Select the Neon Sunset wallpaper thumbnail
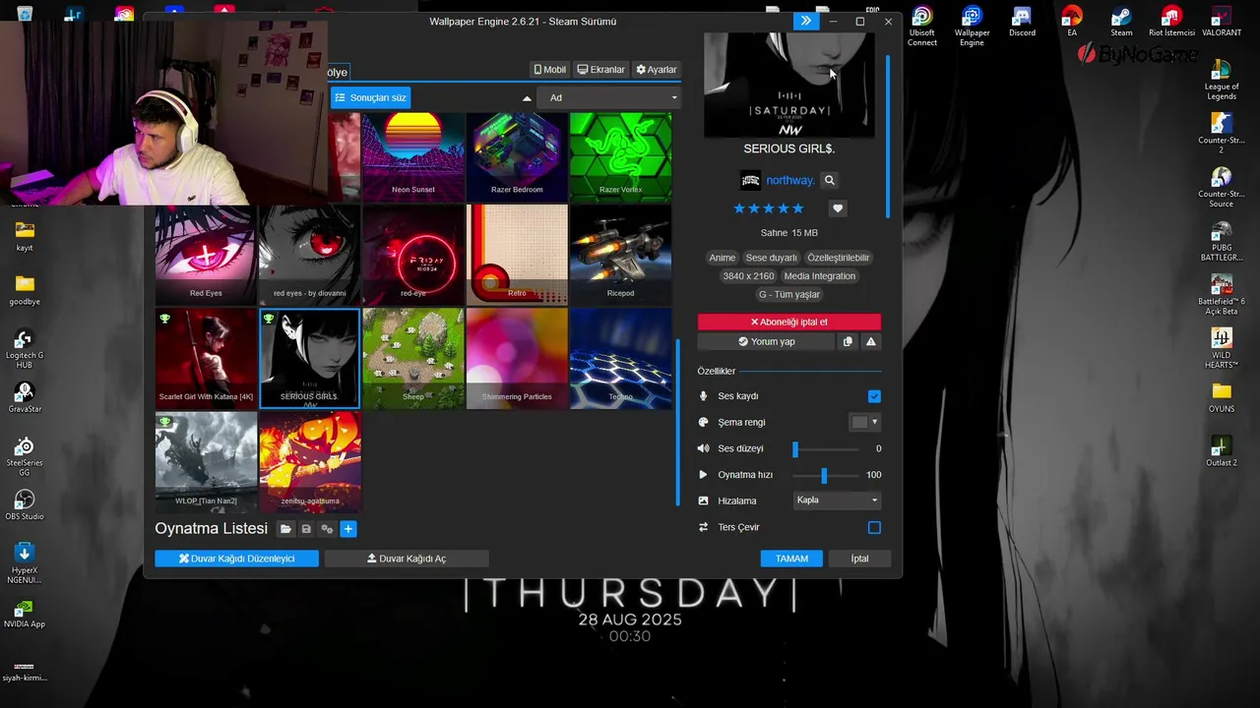1260x708 pixels. (x=413, y=156)
